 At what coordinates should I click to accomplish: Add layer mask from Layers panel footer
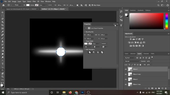(152, 88)
